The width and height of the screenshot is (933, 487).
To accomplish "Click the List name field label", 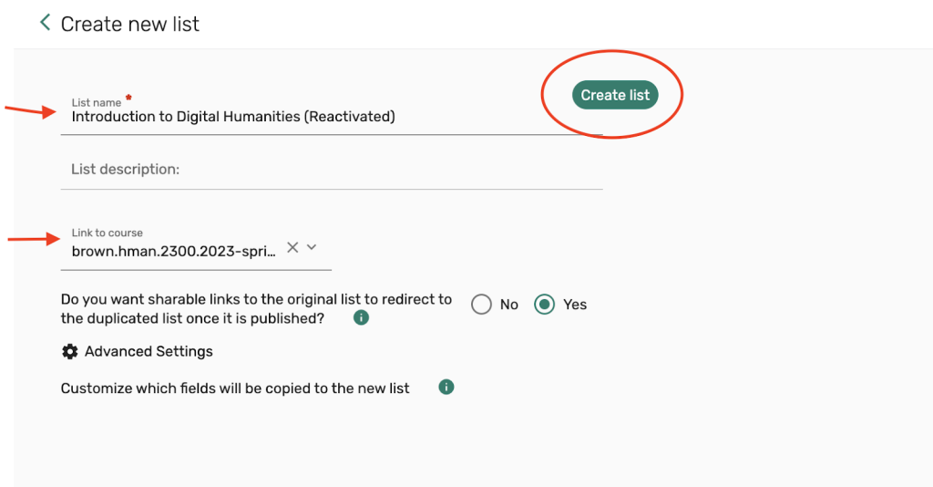I will (97, 103).
